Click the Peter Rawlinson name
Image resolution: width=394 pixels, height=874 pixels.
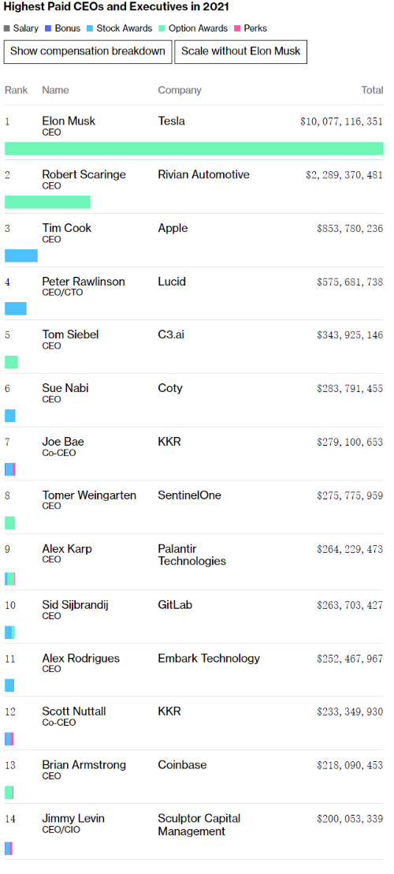[84, 282]
